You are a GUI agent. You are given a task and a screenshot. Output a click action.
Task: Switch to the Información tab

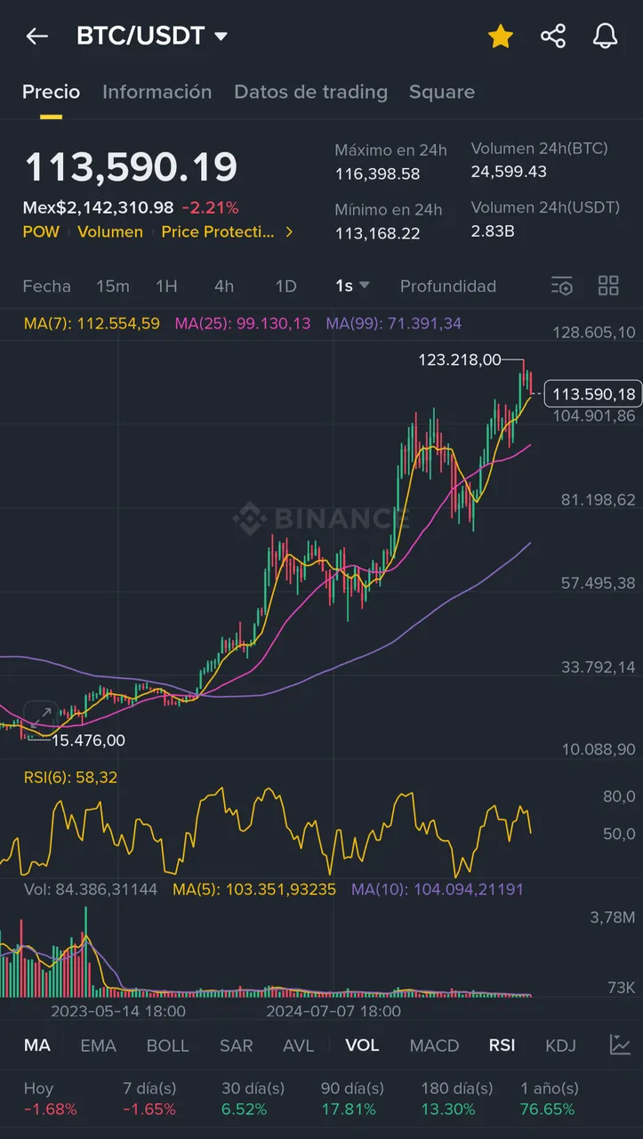coord(157,92)
